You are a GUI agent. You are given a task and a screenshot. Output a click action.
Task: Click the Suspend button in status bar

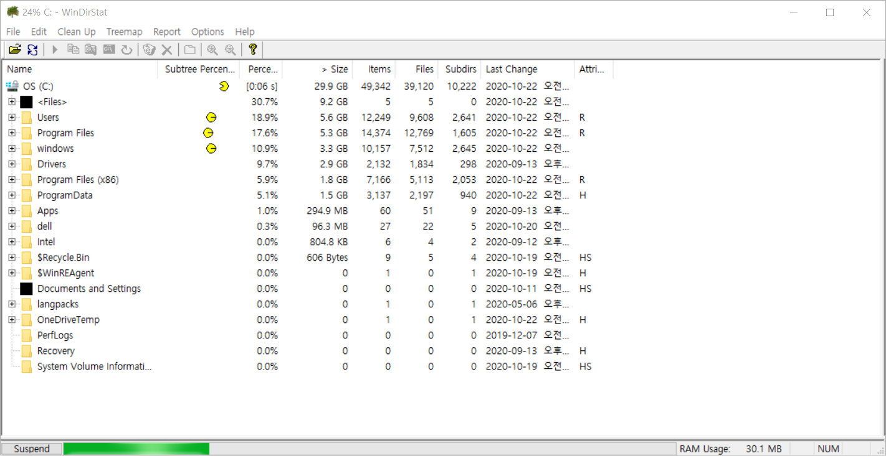click(x=32, y=449)
